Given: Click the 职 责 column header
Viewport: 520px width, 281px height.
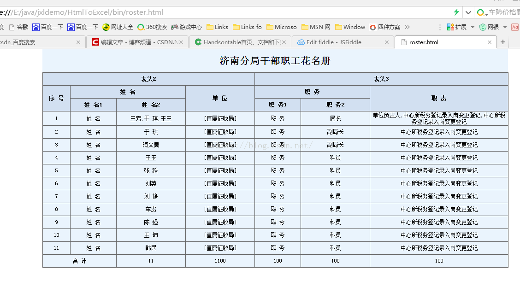Looking at the screenshot, I should tap(439, 98).
